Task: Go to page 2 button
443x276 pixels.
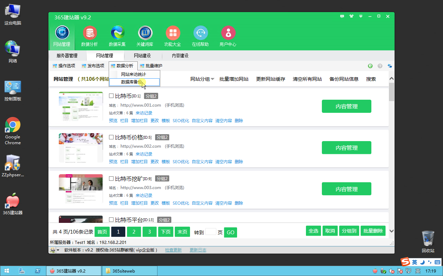Action: (134, 232)
